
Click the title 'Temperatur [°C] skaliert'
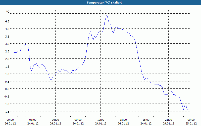coord(104,3)
